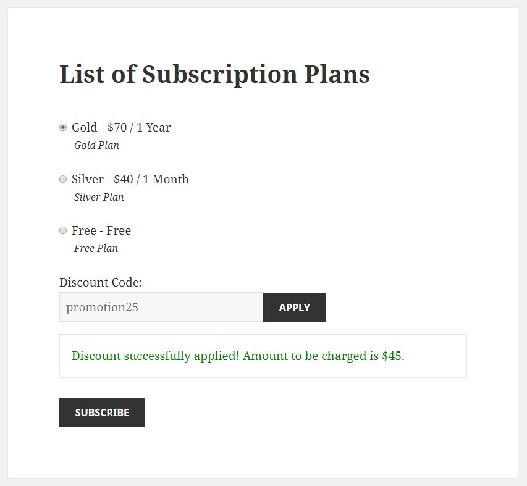Select the Gold plan radio button
The height and width of the screenshot is (486, 527).
(63, 128)
